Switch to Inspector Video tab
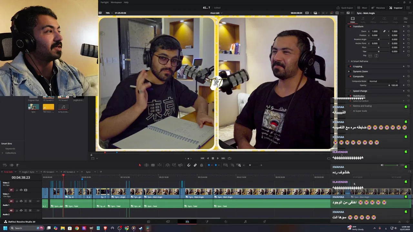 pos(353,20)
